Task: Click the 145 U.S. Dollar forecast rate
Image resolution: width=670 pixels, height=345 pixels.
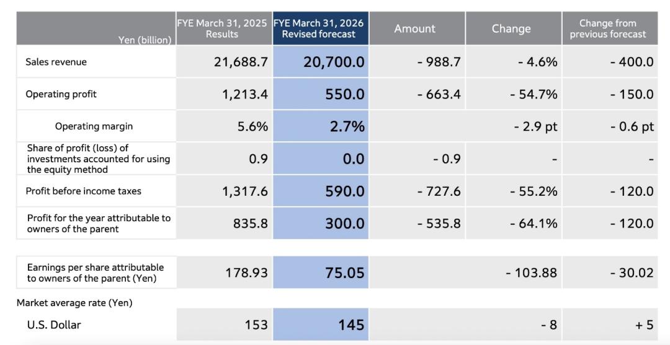Action: 351,325
